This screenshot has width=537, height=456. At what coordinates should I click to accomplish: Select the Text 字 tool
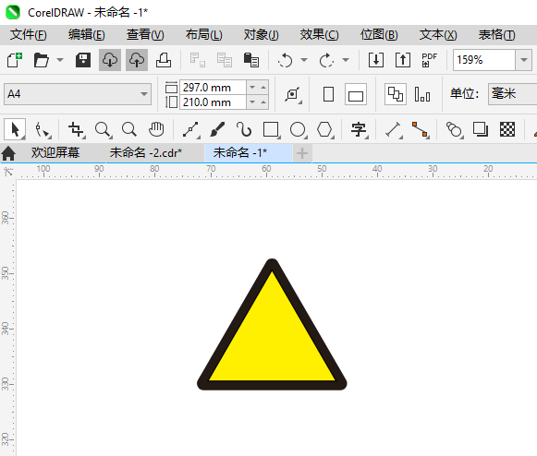coord(359,130)
